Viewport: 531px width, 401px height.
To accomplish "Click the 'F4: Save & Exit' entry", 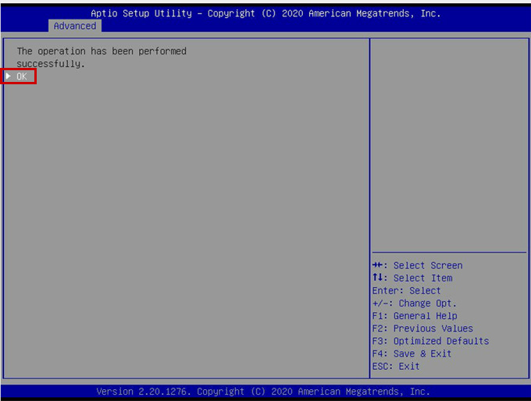I will pos(412,353).
